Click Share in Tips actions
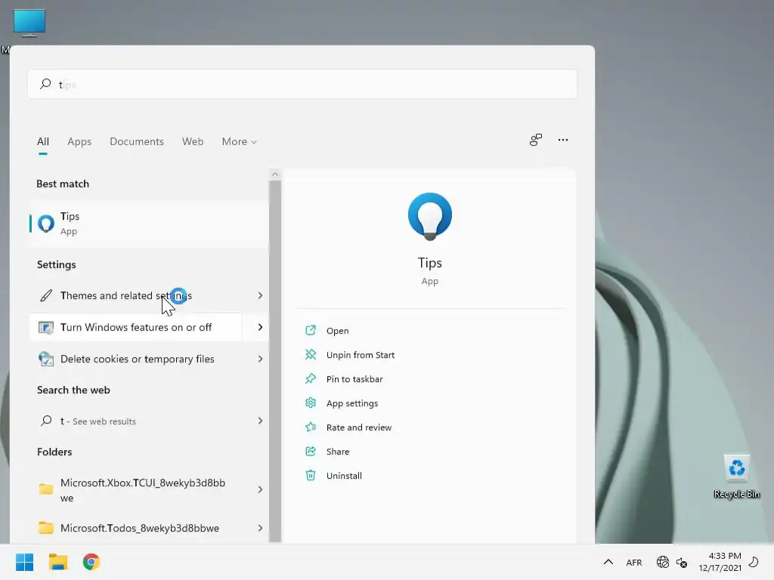The height and width of the screenshot is (580, 774). [338, 452]
